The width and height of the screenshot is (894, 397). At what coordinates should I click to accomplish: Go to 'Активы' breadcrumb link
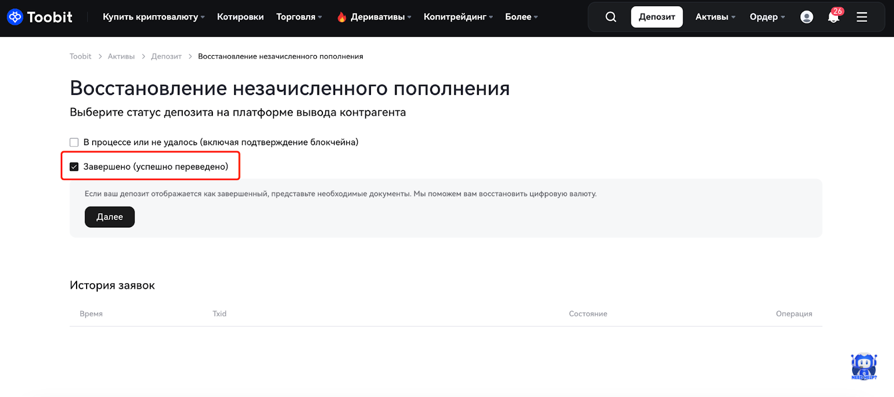coord(121,56)
